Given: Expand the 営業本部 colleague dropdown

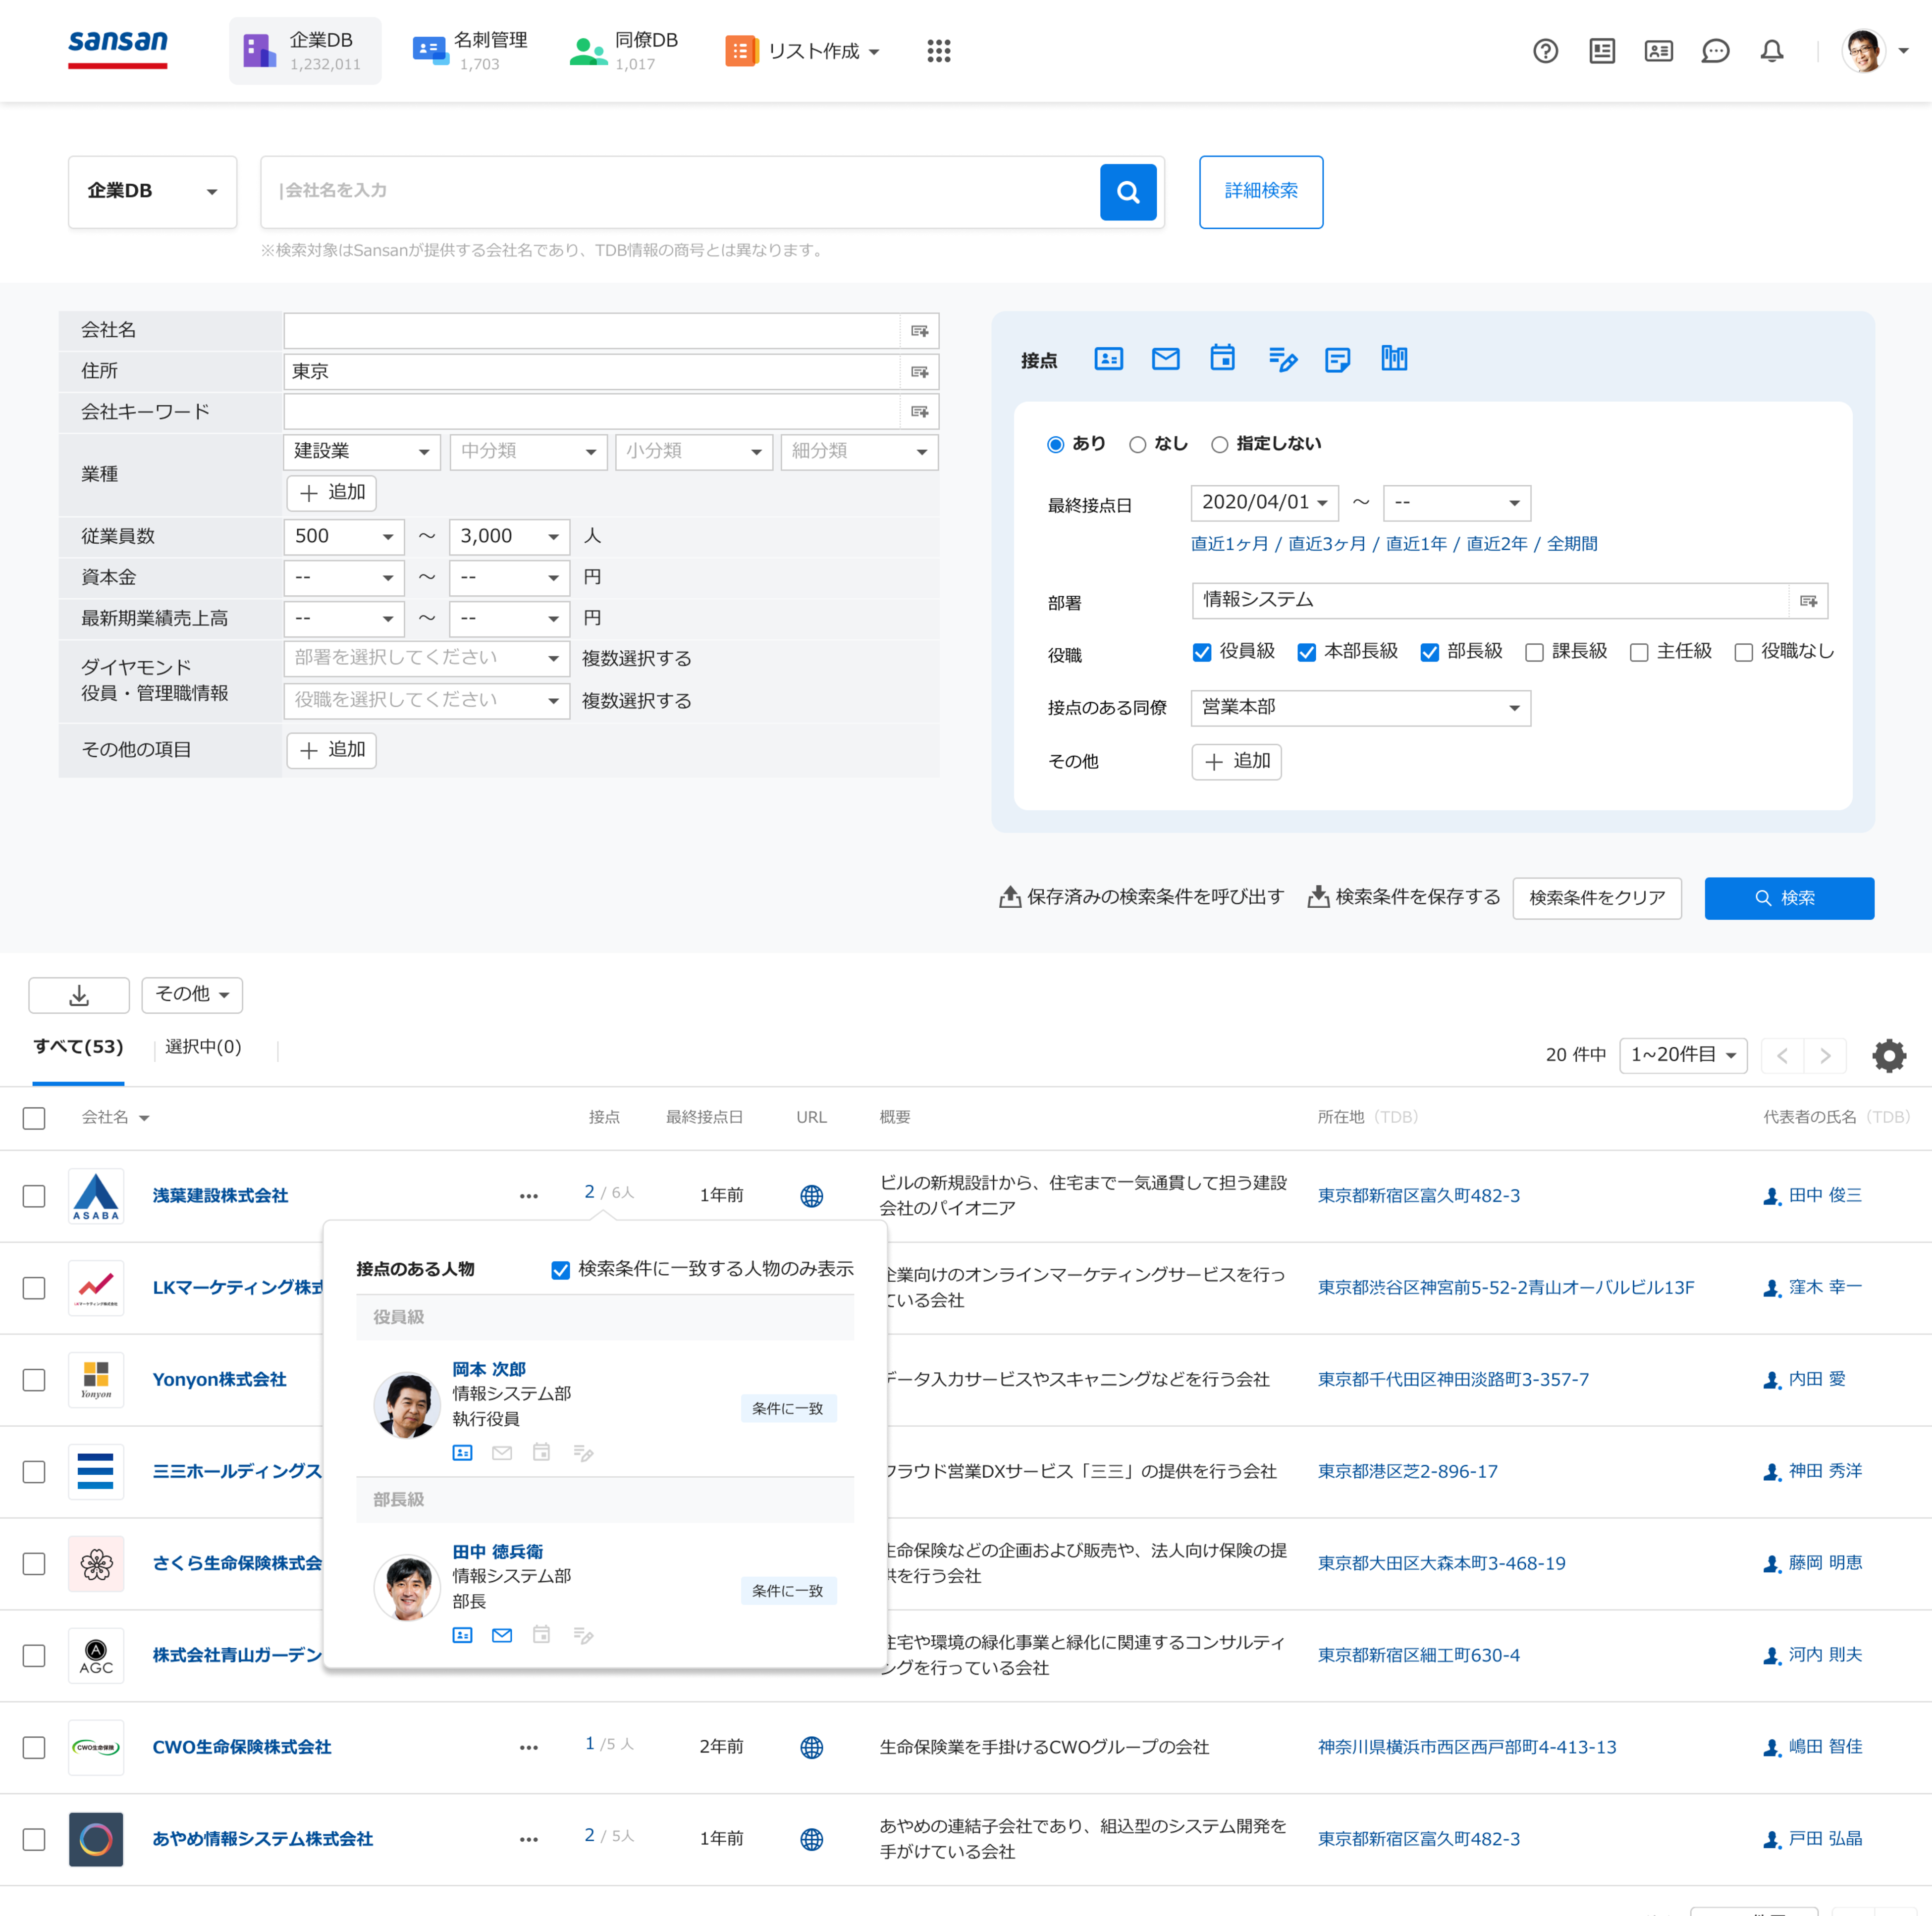Looking at the screenshot, I should [x=1359, y=708].
